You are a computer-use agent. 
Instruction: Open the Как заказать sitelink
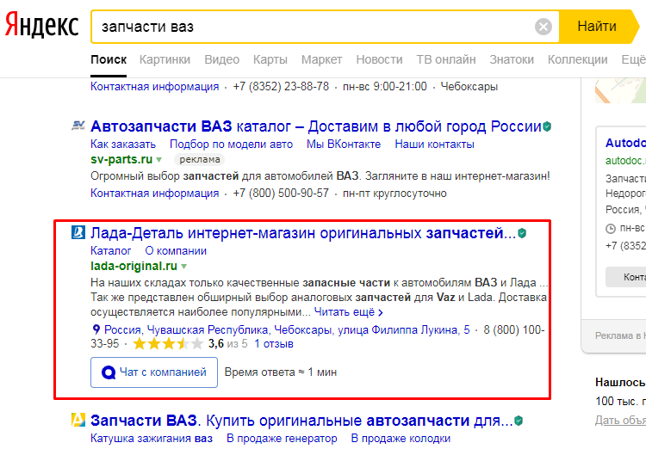click(x=123, y=145)
